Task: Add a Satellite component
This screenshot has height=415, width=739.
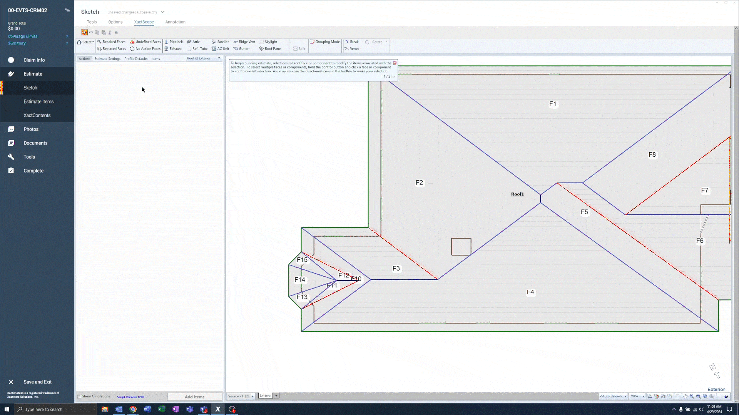Action: click(220, 42)
